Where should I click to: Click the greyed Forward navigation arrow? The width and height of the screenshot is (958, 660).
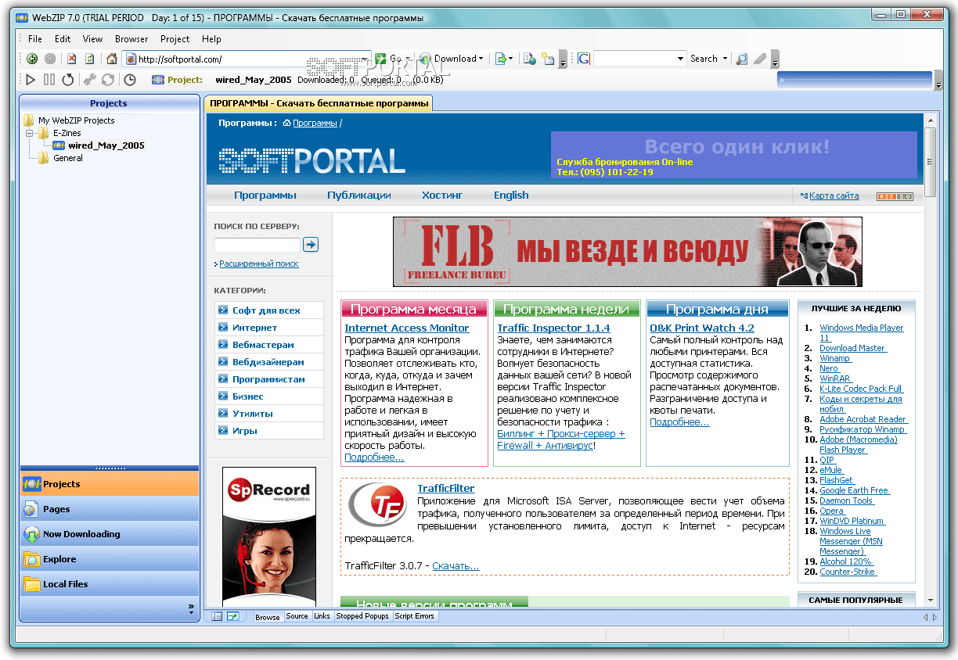(50, 59)
